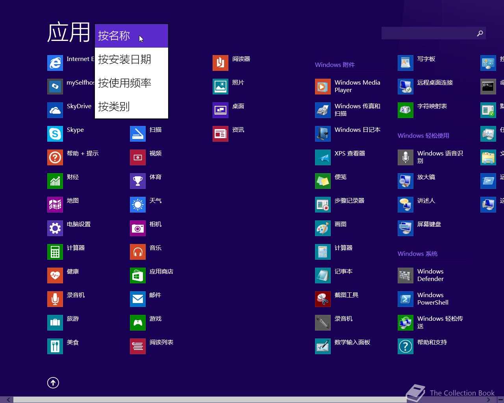Click the search magnifier button

click(x=480, y=33)
